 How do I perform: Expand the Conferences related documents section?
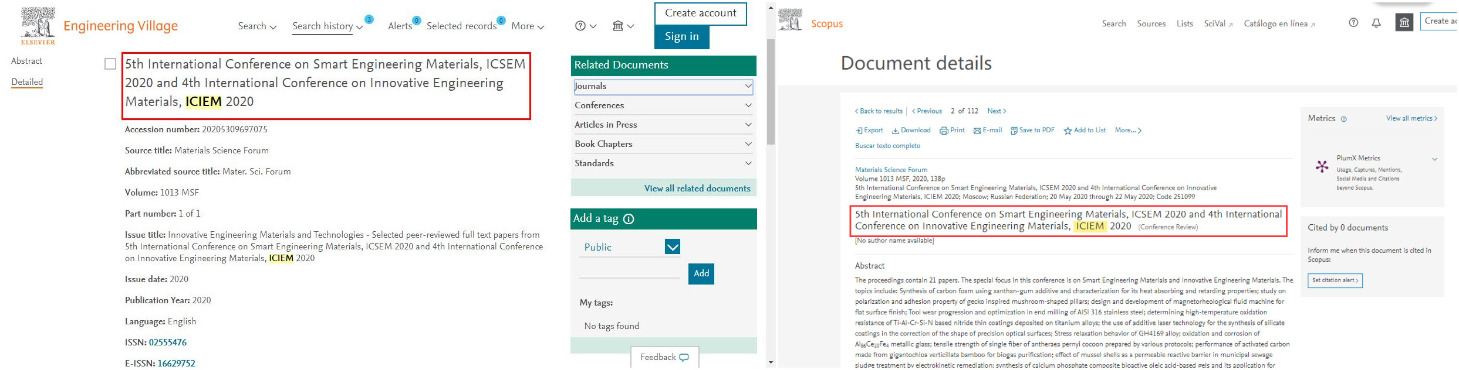663,105
